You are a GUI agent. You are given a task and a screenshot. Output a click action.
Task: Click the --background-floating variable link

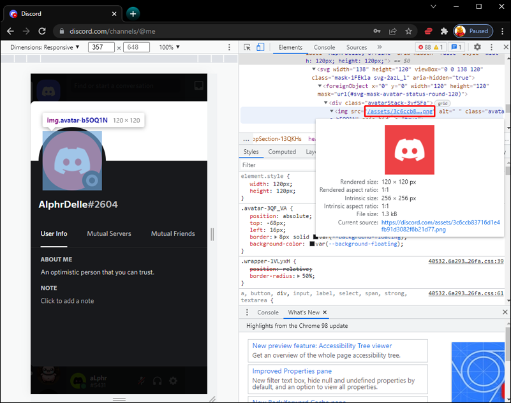click(x=363, y=244)
